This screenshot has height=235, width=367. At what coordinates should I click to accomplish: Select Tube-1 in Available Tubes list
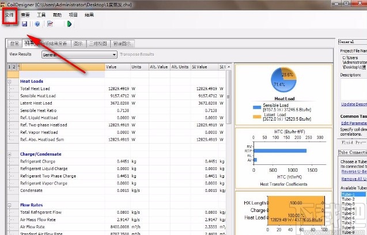point(353,194)
